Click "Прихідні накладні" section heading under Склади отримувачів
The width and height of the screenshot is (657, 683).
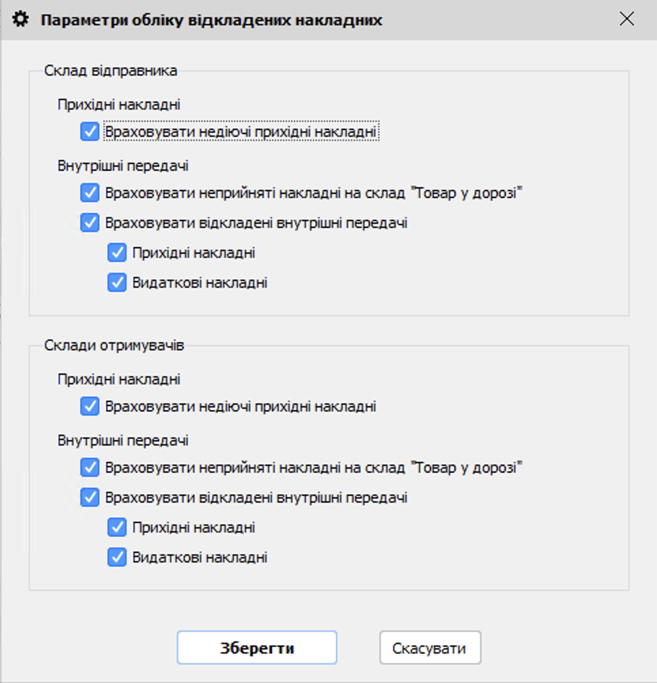[119, 379]
